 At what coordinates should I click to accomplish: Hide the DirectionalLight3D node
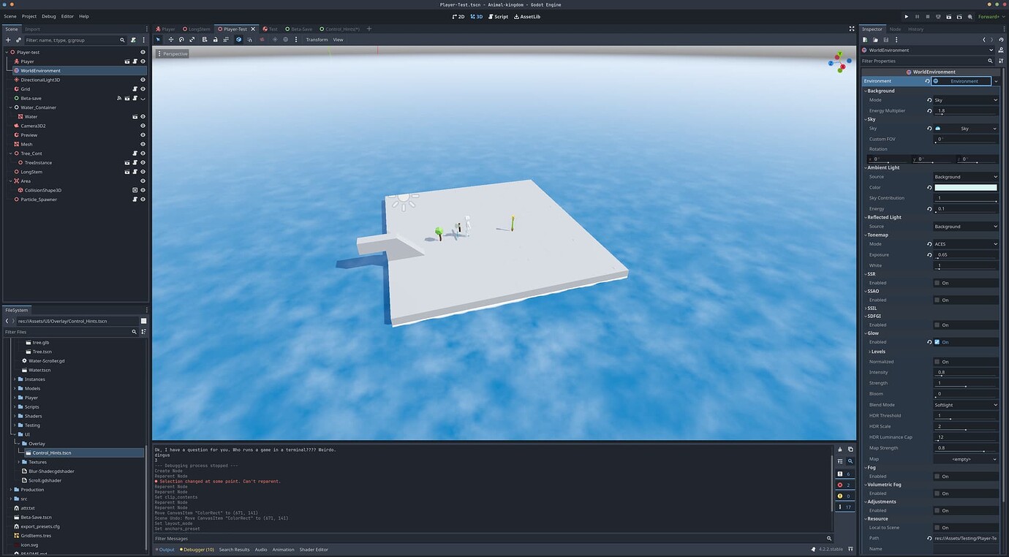(143, 80)
